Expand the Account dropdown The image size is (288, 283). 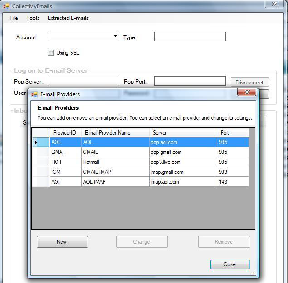pyautogui.click(x=115, y=36)
